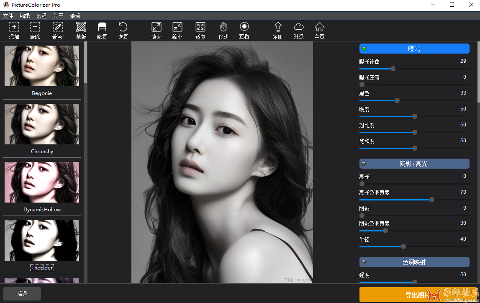Image resolution: width=480 pixels, height=303 pixels.
Task: Click the 黑色 value 33
Action: click(463, 93)
